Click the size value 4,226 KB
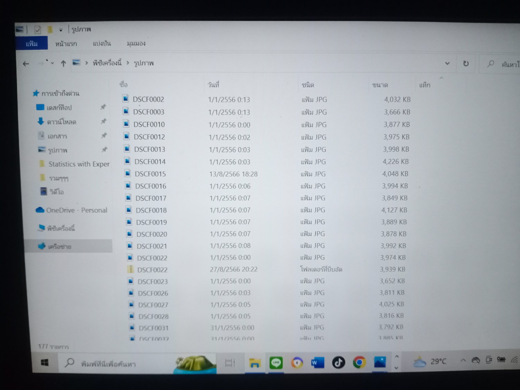This screenshot has height=390, width=520. pos(396,162)
